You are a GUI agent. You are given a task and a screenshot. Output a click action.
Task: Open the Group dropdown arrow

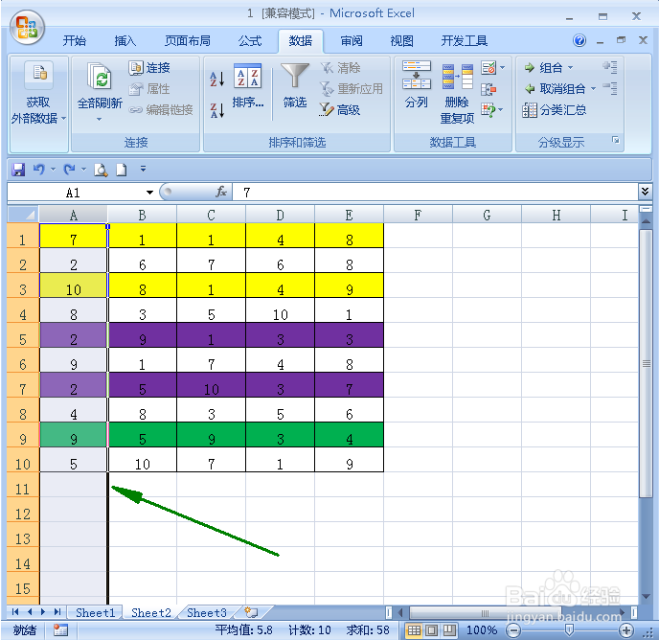(570, 67)
